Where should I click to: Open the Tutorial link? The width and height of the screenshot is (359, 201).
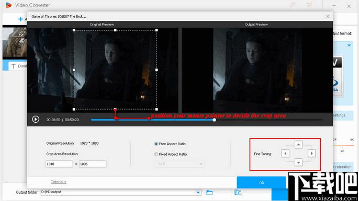click(x=59, y=182)
